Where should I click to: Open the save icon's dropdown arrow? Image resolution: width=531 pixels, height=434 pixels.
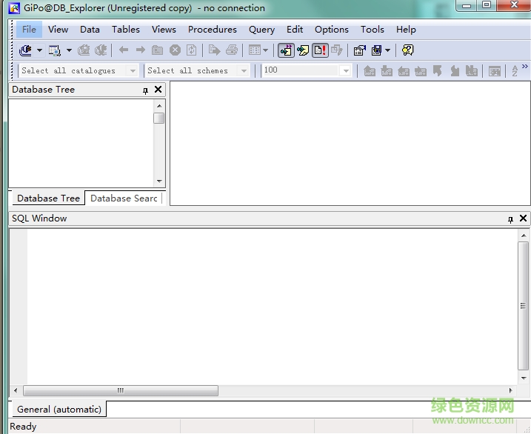click(388, 50)
